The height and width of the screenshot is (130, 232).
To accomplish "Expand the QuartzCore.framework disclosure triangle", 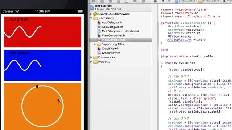I will click(x=91, y=14).
